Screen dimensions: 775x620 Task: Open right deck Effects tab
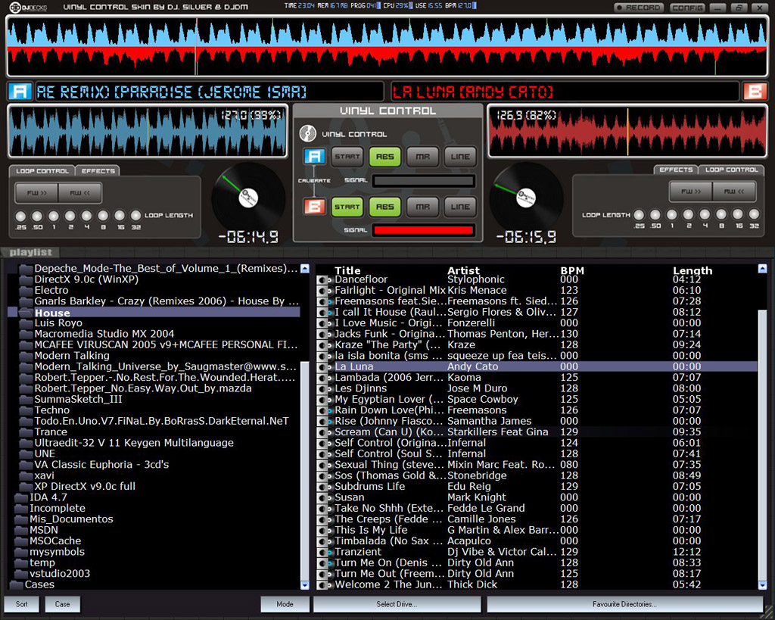[x=676, y=170]
